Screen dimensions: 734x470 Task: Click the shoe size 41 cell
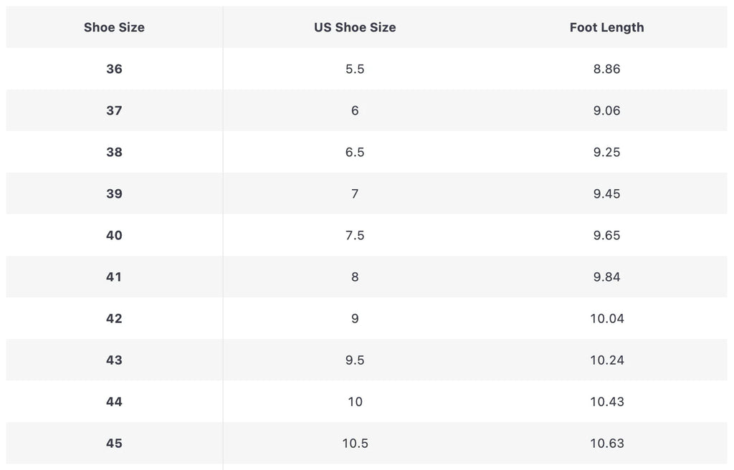(x=114, y=277)
